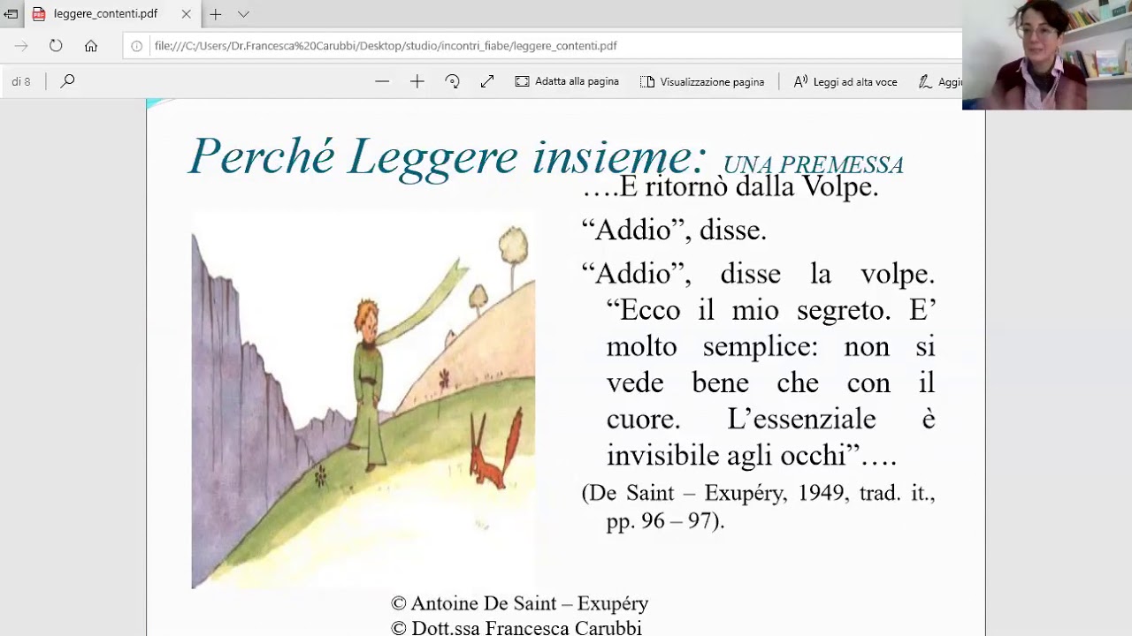The width and height of the screenshot is (1132, 636).
Task: Reload the PDF page
Action: tap(56, 46)
